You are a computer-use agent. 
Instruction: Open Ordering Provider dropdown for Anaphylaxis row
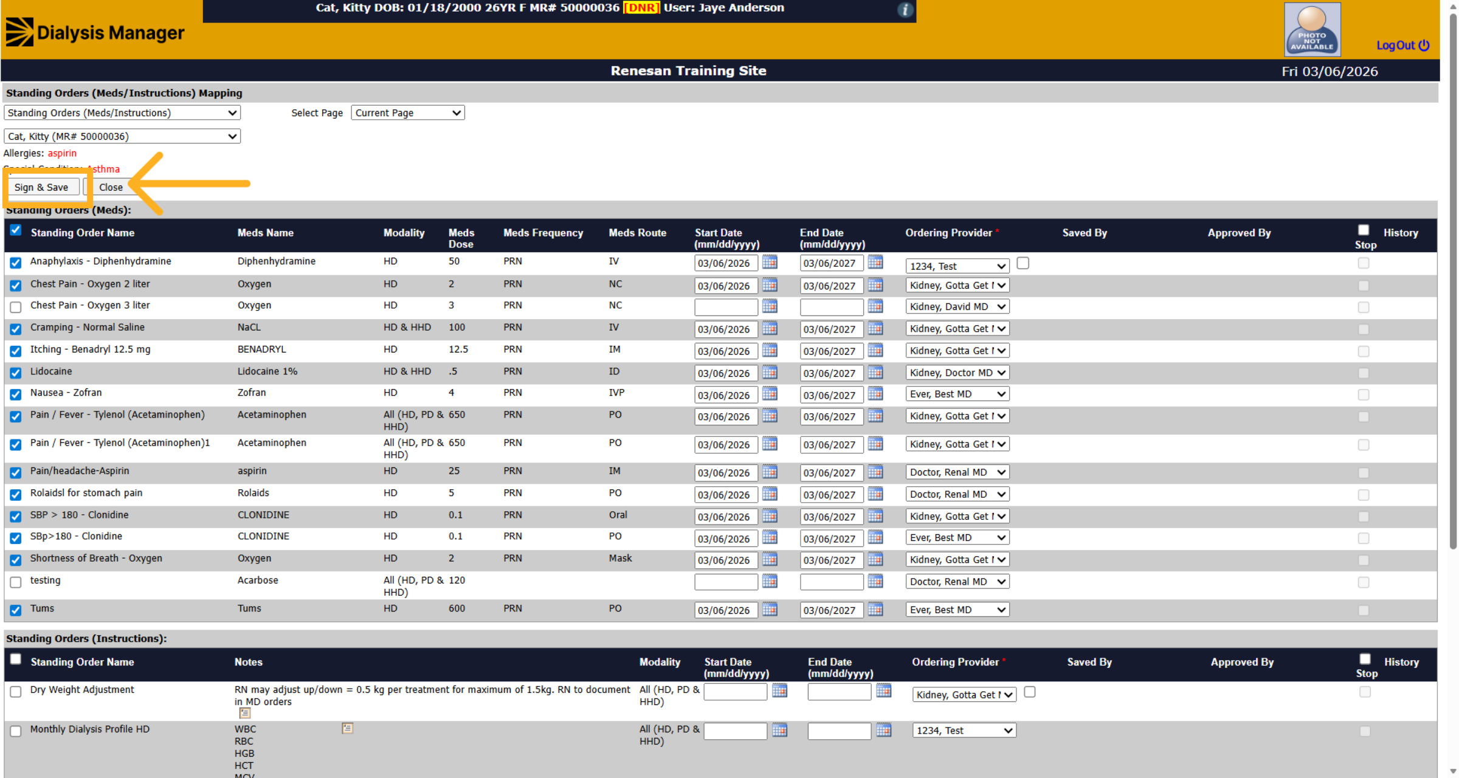coord(957,266)
